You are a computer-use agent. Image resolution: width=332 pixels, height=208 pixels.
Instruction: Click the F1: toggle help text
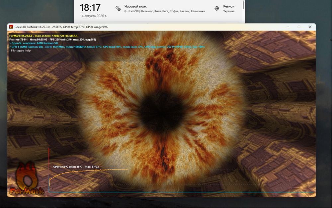[20, 51]
